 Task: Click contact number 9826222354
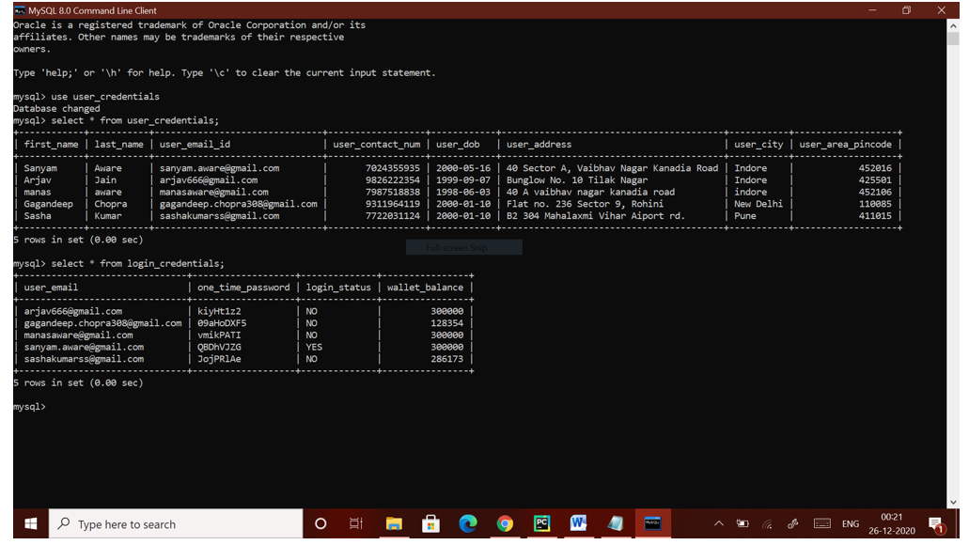[x=393, y=179]
